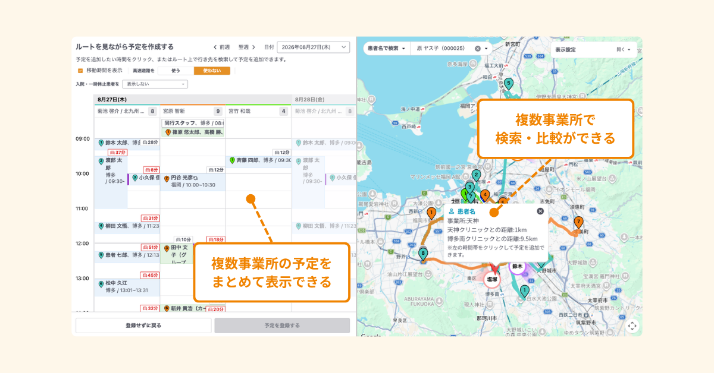Open the 患者名で検索 search type dropdown
Image resolution: width=714 pixels, height=373 pixels.
pos(387,48)
